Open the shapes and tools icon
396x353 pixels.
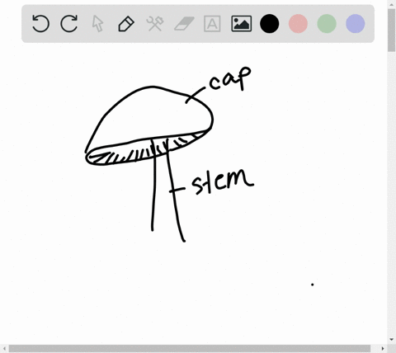coord(155,24)
